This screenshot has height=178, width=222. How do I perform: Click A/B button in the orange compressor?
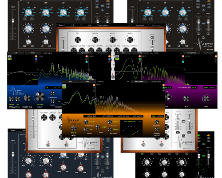(70, 82)
